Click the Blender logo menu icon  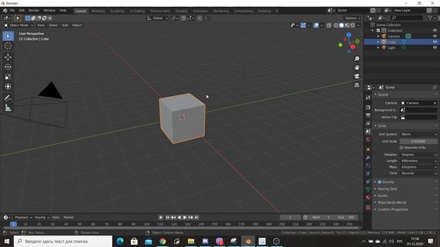tap(5, 10)
